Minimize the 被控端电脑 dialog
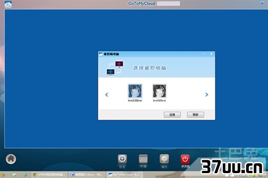 (x=204, y=54)
